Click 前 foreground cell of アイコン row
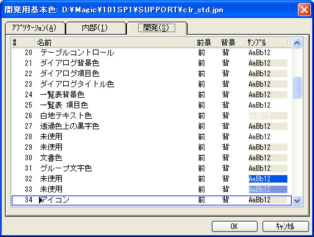This screenshot has width=314, height=237. click(202, 200)
